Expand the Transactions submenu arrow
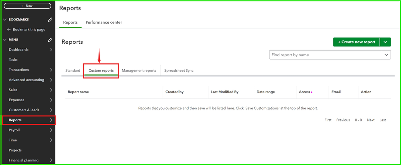The width and height of the screenshot is (401, 165). (51, 70)
